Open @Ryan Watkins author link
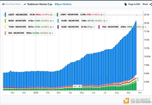The image size is (152, 105). 63,4
